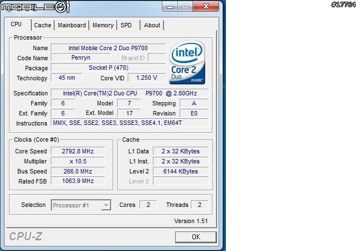Viewport: 357px width, 251px height.
Task: Click the Revision value E0
Action: (x=194, y=113)
